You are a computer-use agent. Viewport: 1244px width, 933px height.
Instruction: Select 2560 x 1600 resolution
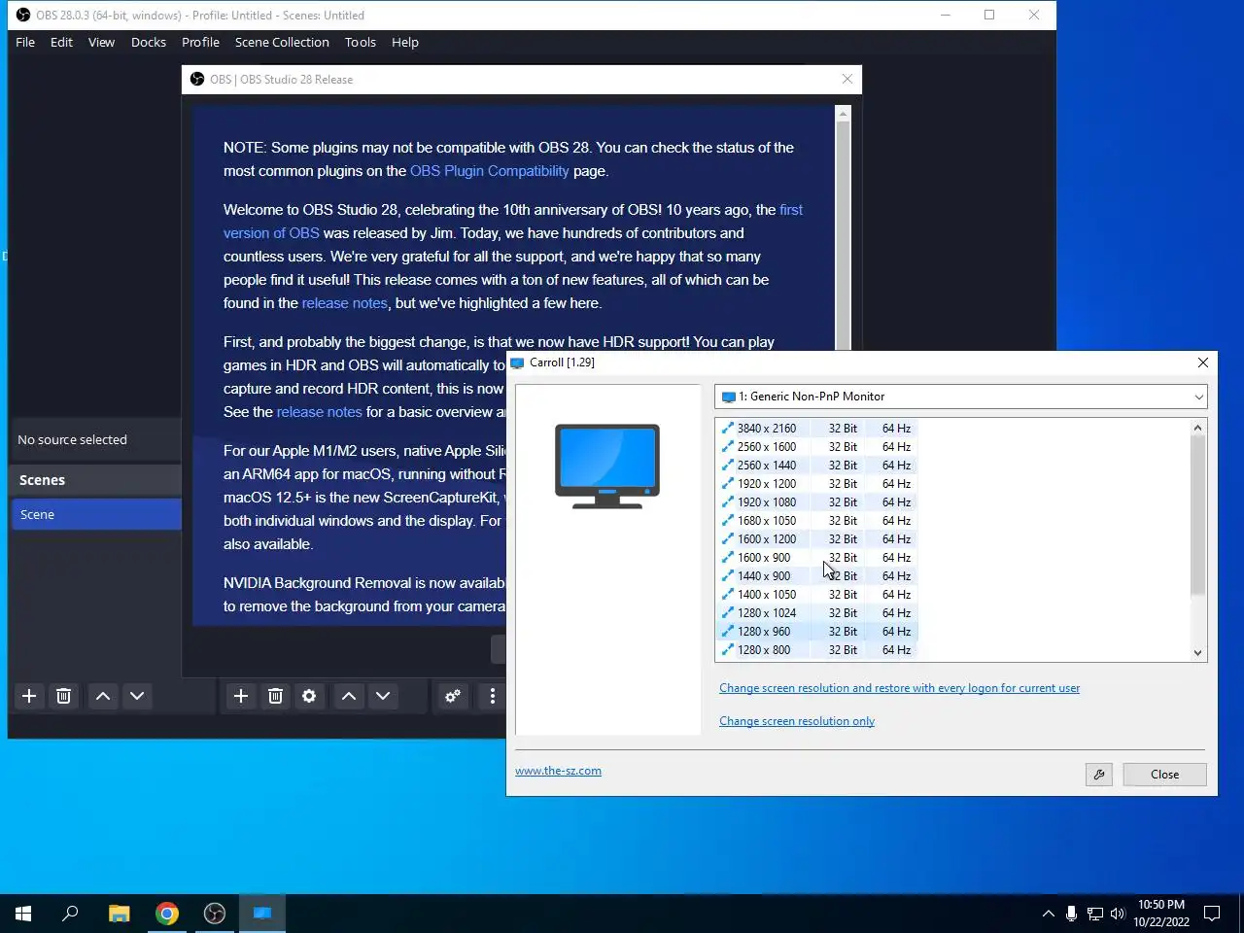816,447
